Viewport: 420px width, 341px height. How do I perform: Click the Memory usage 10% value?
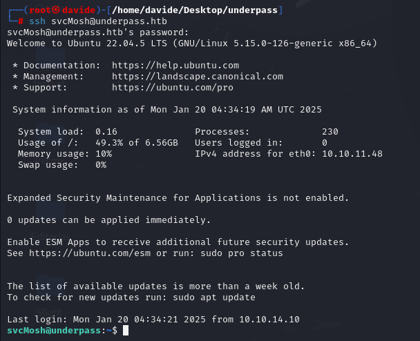[104, 154]
